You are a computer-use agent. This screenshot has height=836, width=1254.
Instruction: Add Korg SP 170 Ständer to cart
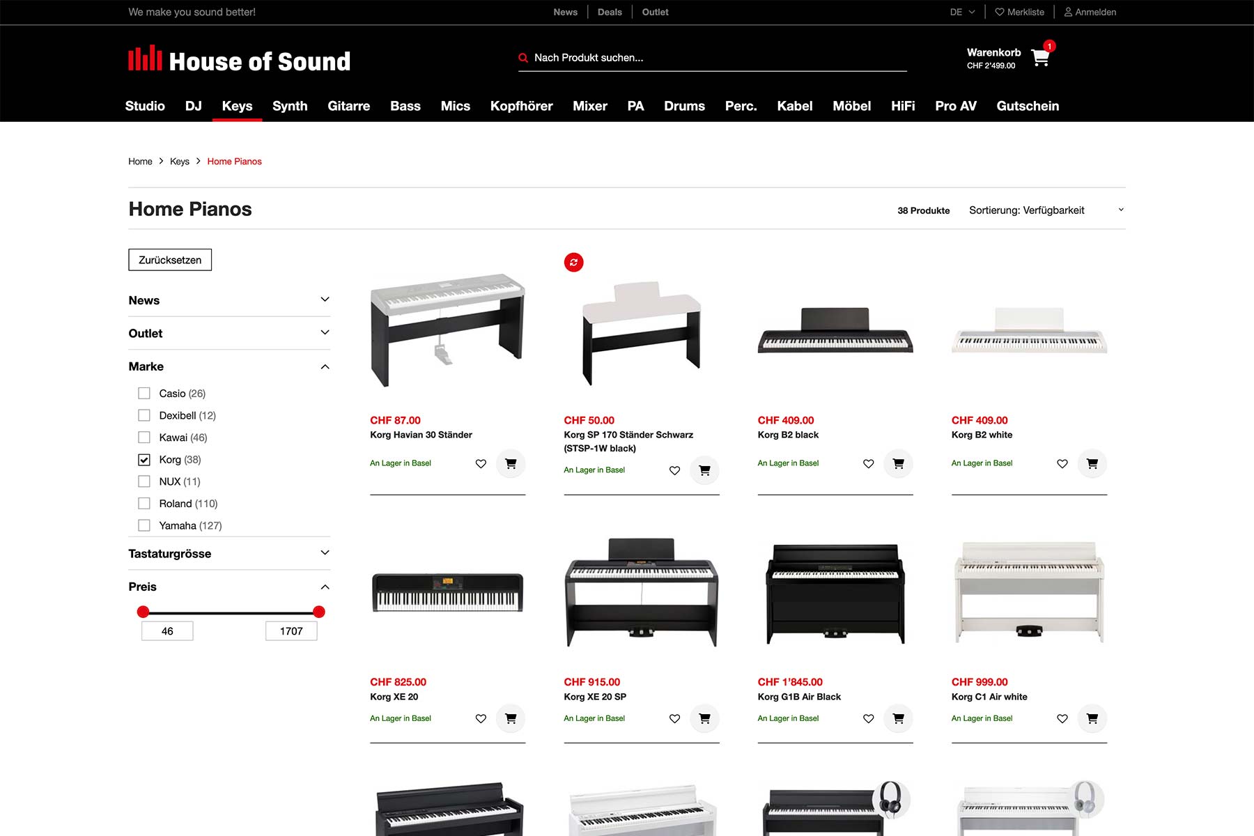click(x=704, y=471)
